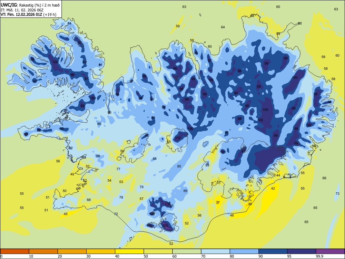This screenshot has width=345, height=259.
Task: Click the legend tick label '20'
Action: [60, 256]
